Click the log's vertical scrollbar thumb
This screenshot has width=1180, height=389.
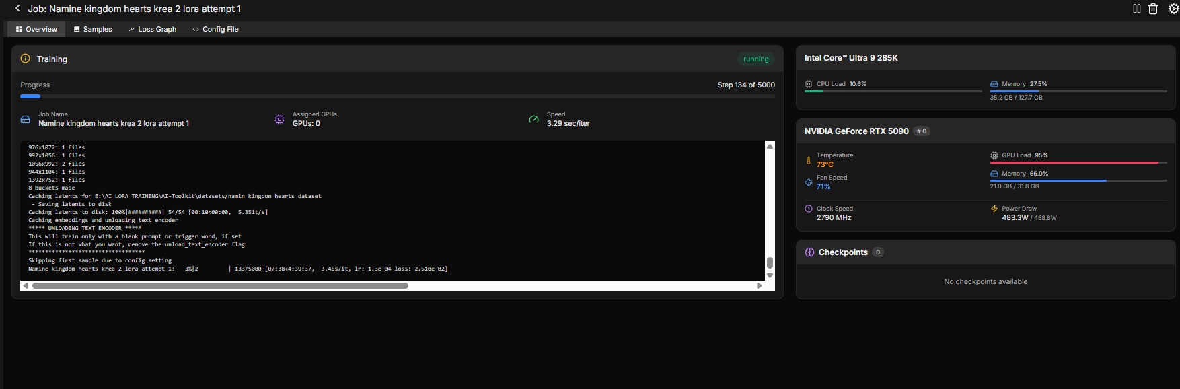coord(770,262)
